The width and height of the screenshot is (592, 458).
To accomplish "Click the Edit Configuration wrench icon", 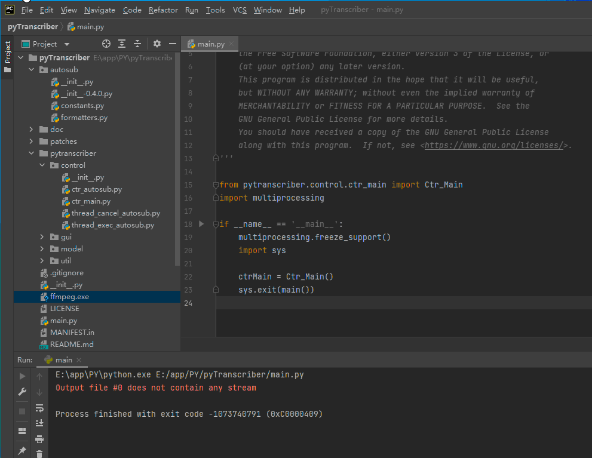I will coord(22,392).
